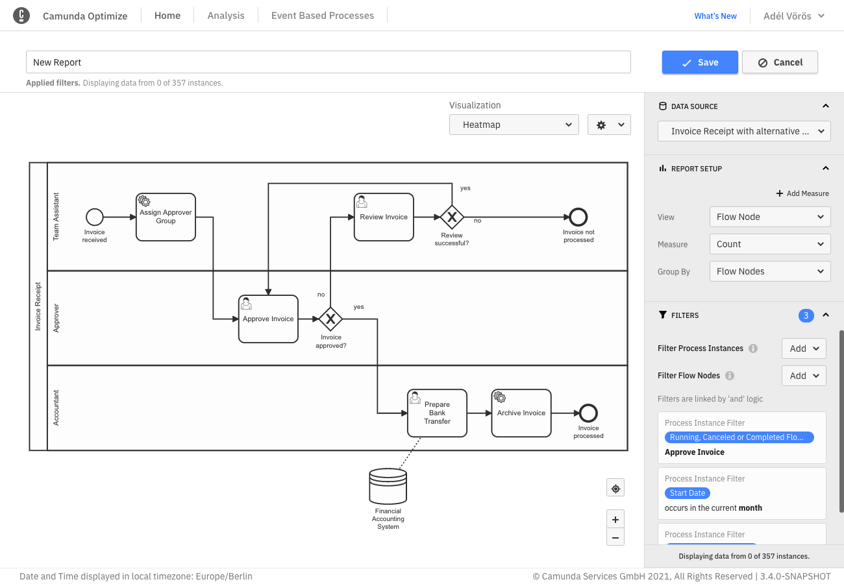Viewport: 844px width, 584px height.
Task: Go to the Analysis tab
Action: [x=226, y=16]
